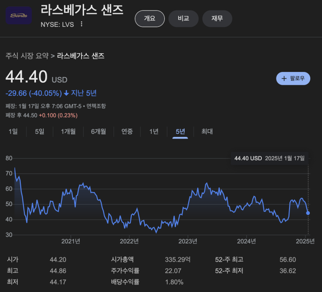Click the NYSE: LVS ticker text

pyautogui.click(x=57, y=24)
